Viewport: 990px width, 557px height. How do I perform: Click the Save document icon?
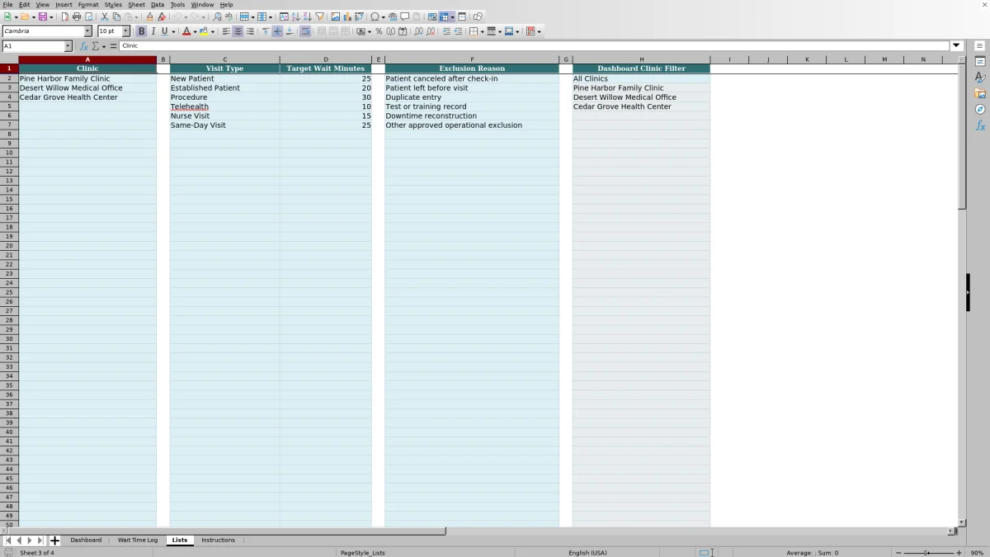43,17
